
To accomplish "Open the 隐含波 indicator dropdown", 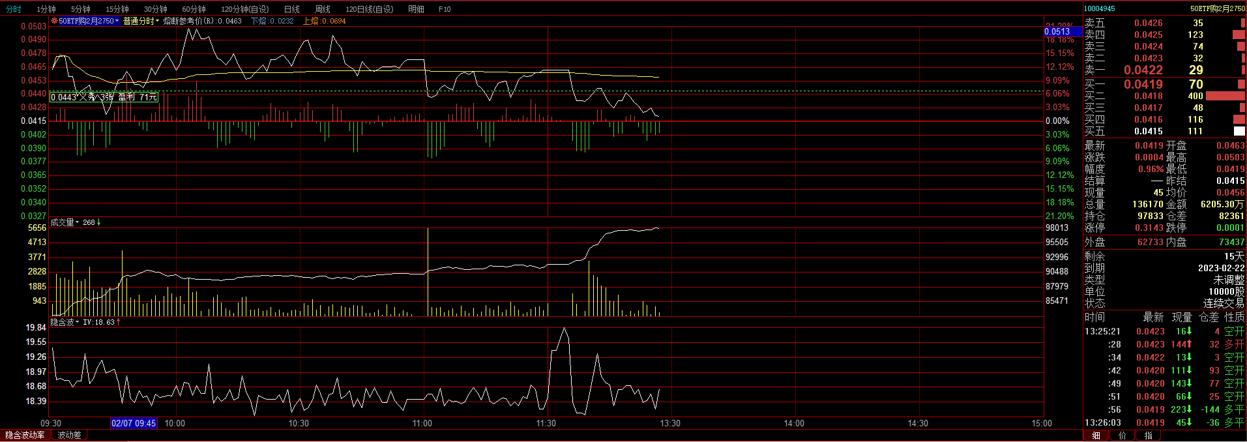I will (65, 322).
